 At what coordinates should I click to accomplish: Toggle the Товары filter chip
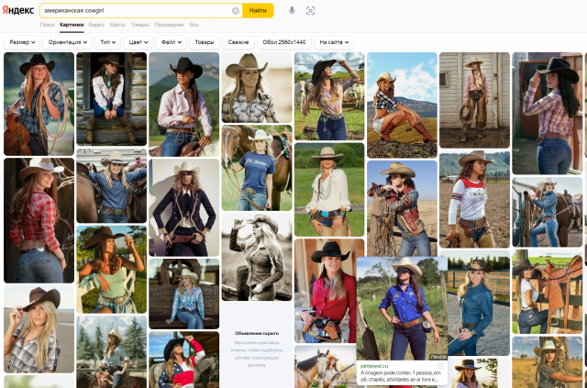[205, 42]
